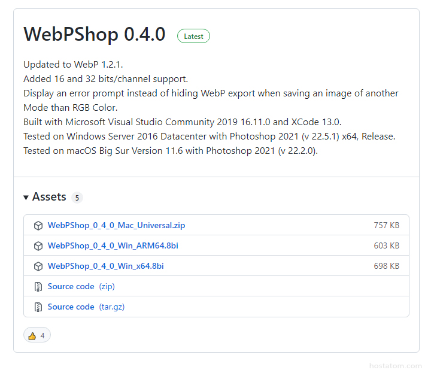Screen dimensions: 431x382
Task: Click the zip file icon beside Source code (zip)
Action: pyautogui.click(x=38, y=287)
